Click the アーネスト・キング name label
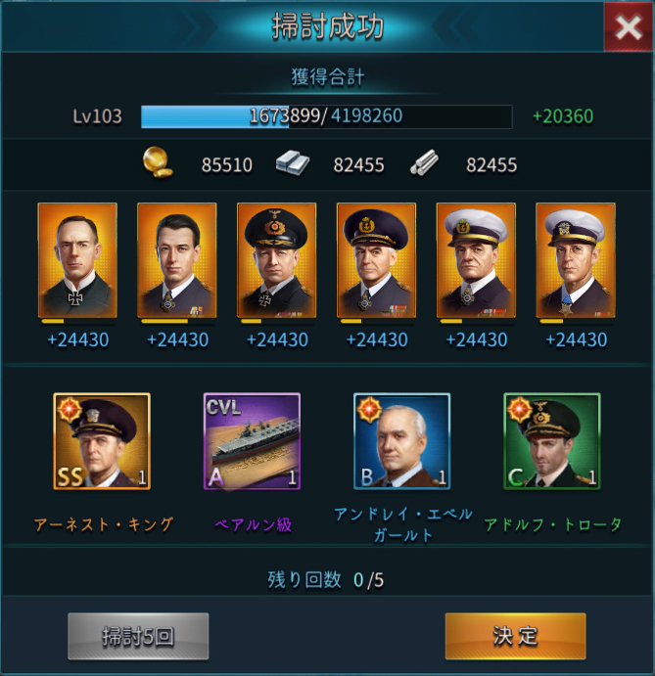 [104, 524]
